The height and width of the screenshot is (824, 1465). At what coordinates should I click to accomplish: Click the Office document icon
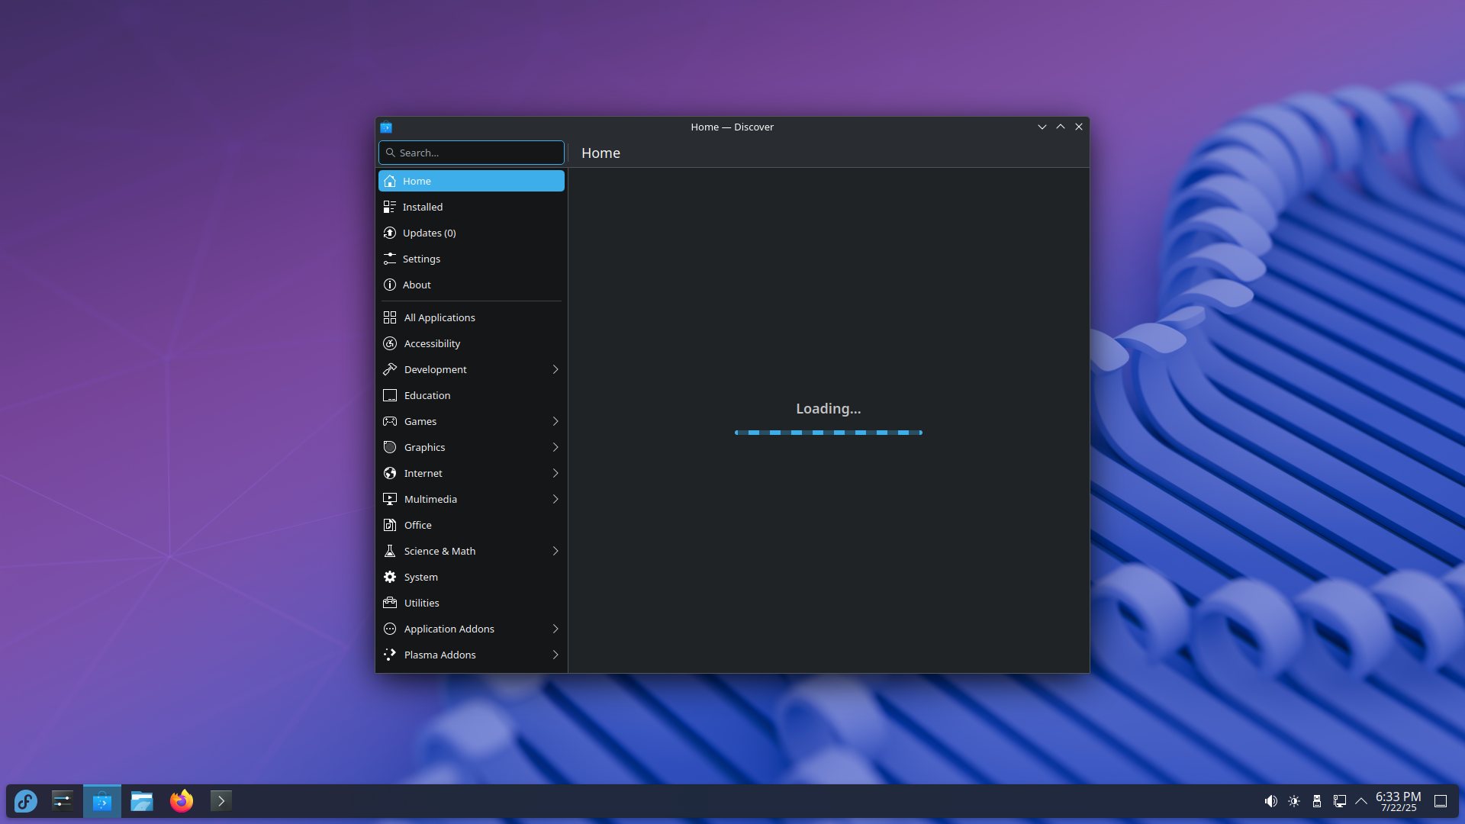pyautogui.click(x=390, y=525)
